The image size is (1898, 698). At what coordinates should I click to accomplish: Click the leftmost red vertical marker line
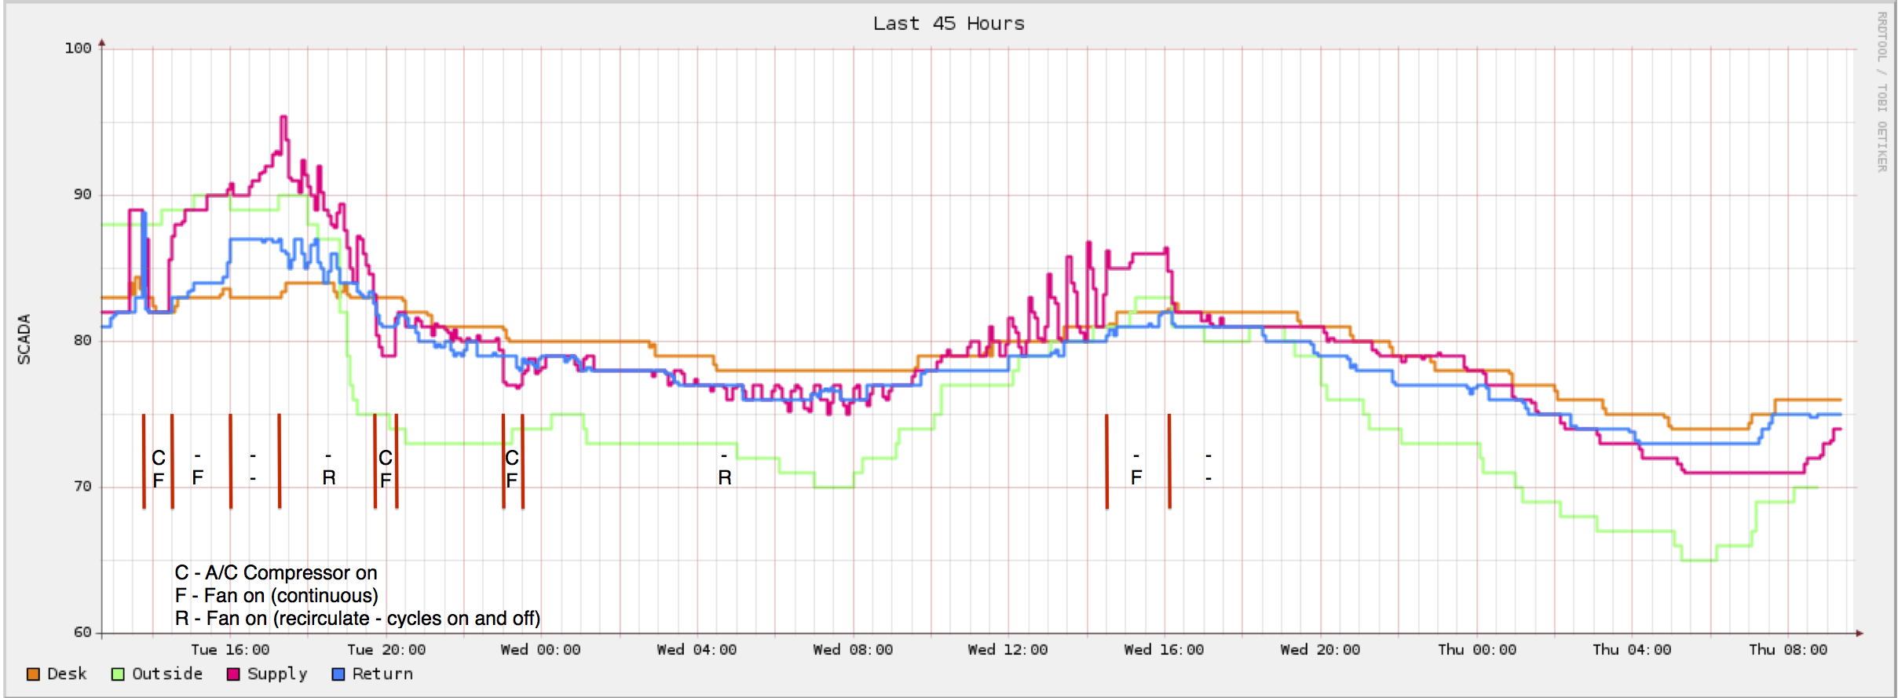point(144,462)
